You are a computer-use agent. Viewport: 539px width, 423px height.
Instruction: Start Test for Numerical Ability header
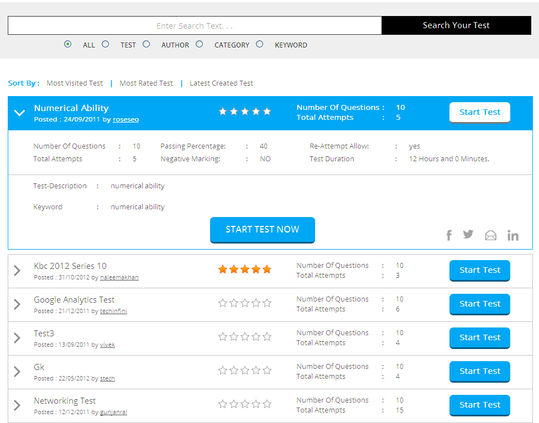[x=479, y=112]
